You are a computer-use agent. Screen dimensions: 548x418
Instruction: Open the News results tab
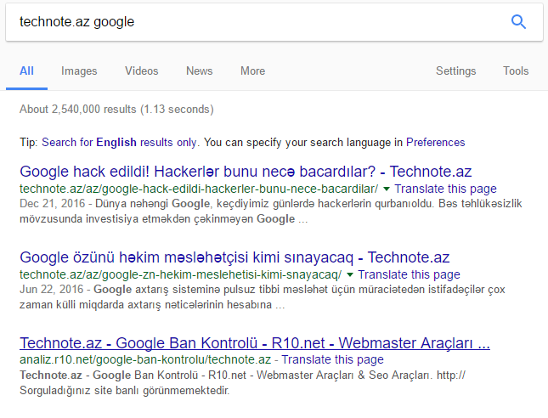click(200, 71)
